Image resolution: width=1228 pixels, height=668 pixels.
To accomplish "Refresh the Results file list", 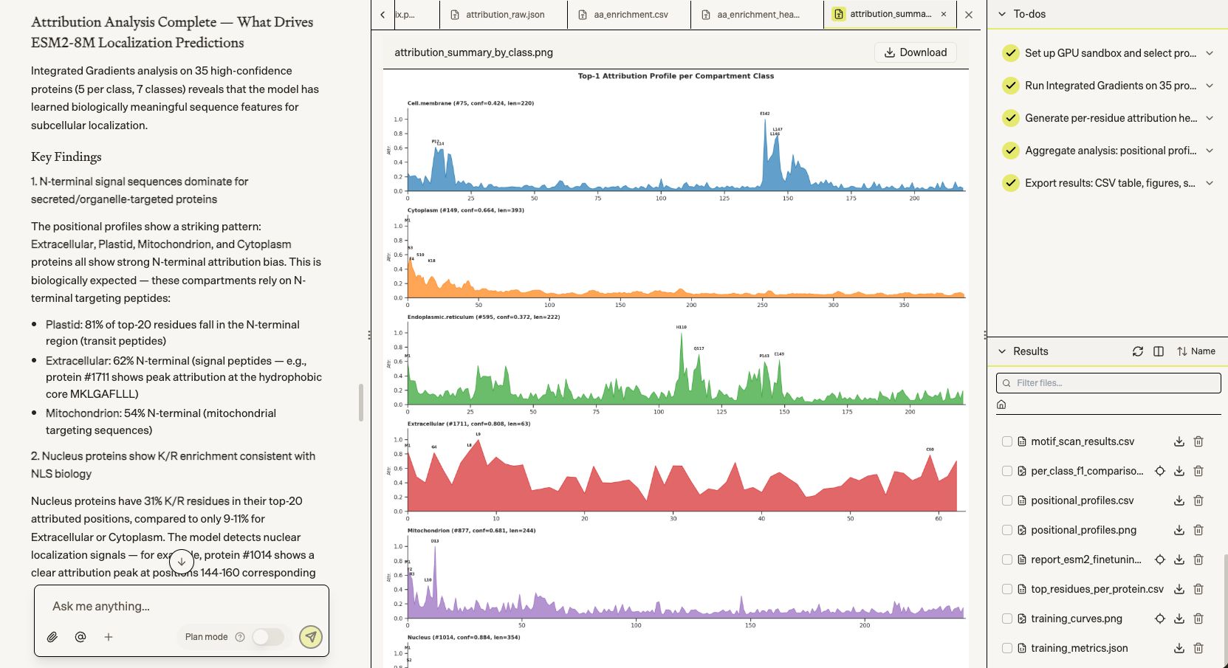I will click(x=1138, y=351).
